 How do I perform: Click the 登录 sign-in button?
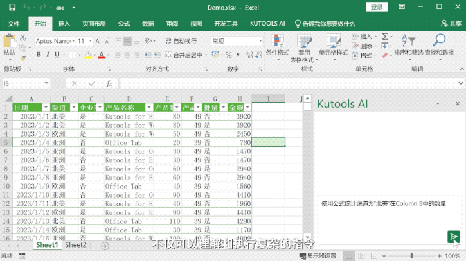pos(377,7)
